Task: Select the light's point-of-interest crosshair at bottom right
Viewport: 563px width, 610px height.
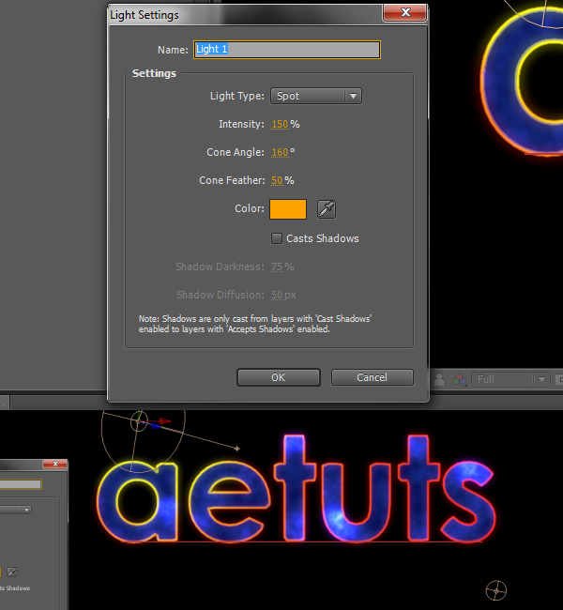Action: click(496, 590)
